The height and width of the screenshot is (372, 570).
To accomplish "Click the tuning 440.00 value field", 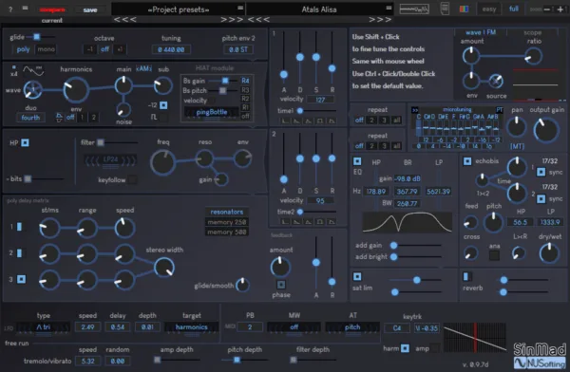I will tap(171, 49).
